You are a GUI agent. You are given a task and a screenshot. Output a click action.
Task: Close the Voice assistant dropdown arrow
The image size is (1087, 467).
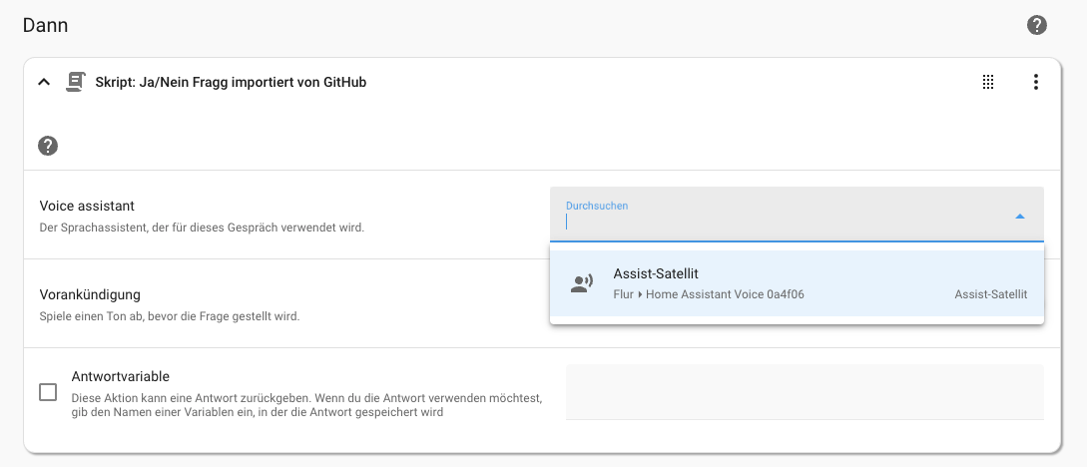click(1019, 217)
